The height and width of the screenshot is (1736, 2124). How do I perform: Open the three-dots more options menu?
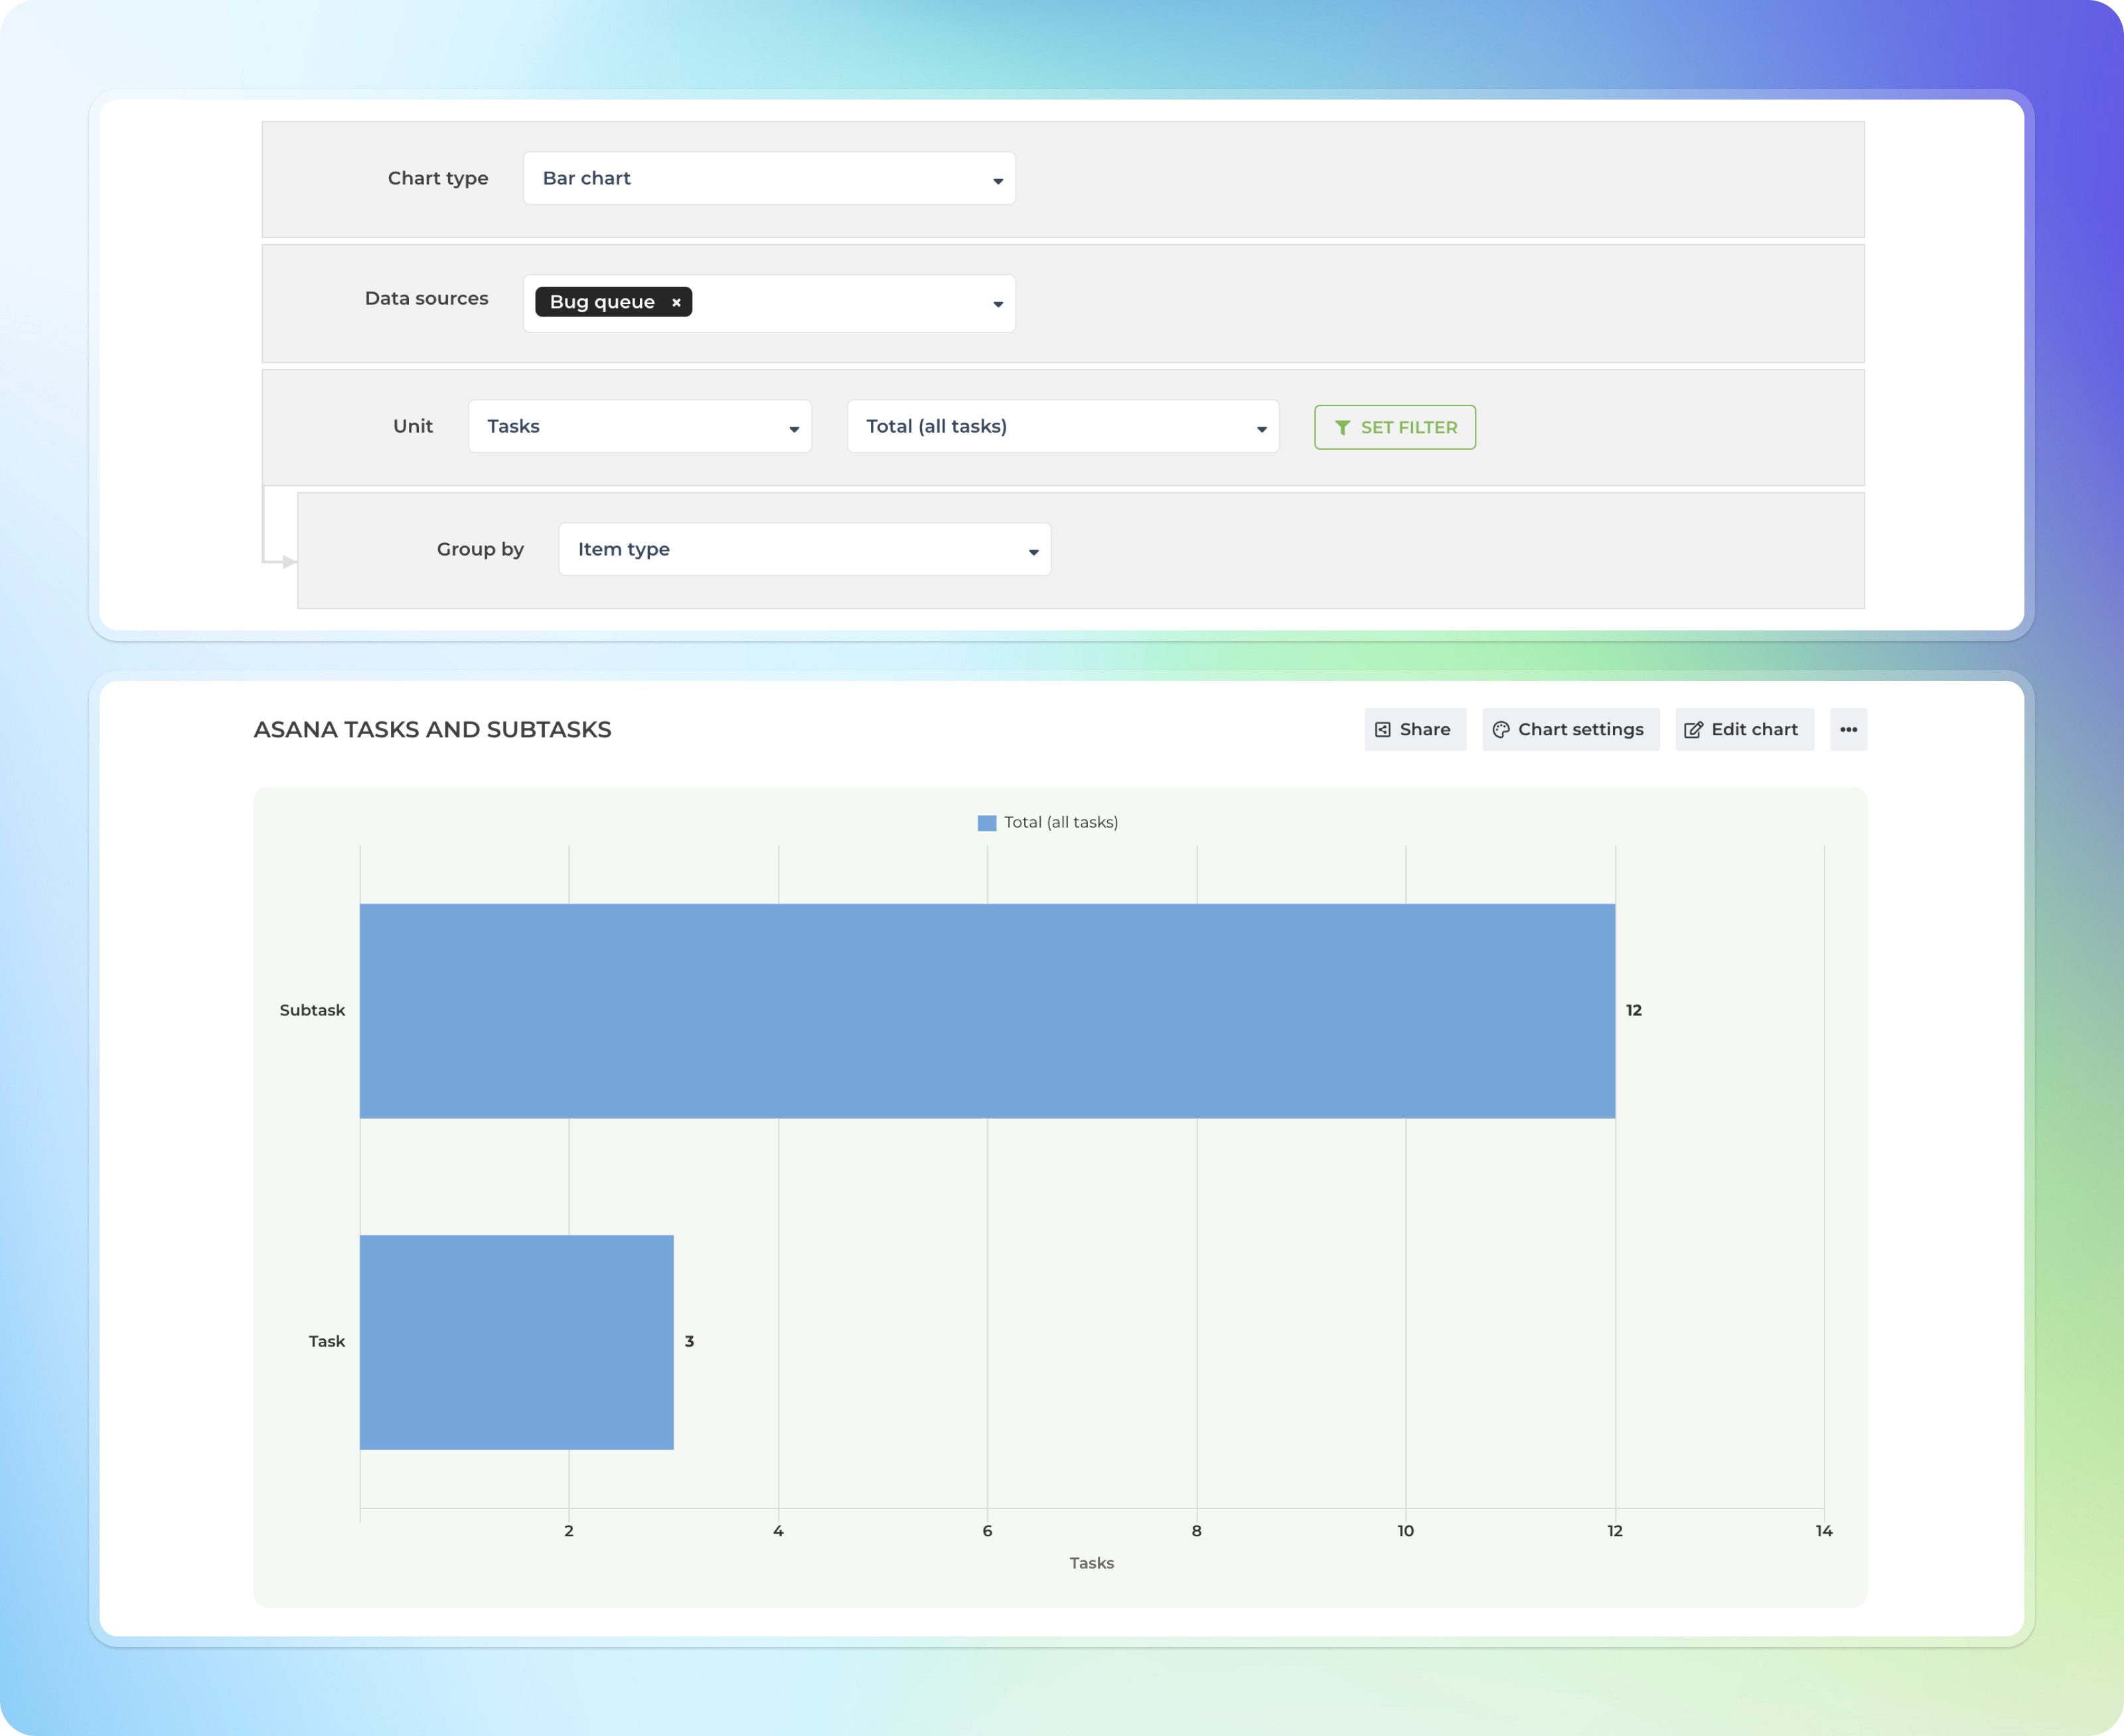[1848, 730]
